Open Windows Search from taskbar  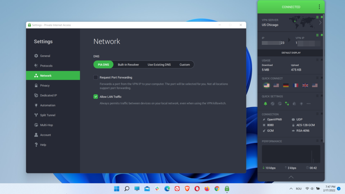click(x=127, y=189)
